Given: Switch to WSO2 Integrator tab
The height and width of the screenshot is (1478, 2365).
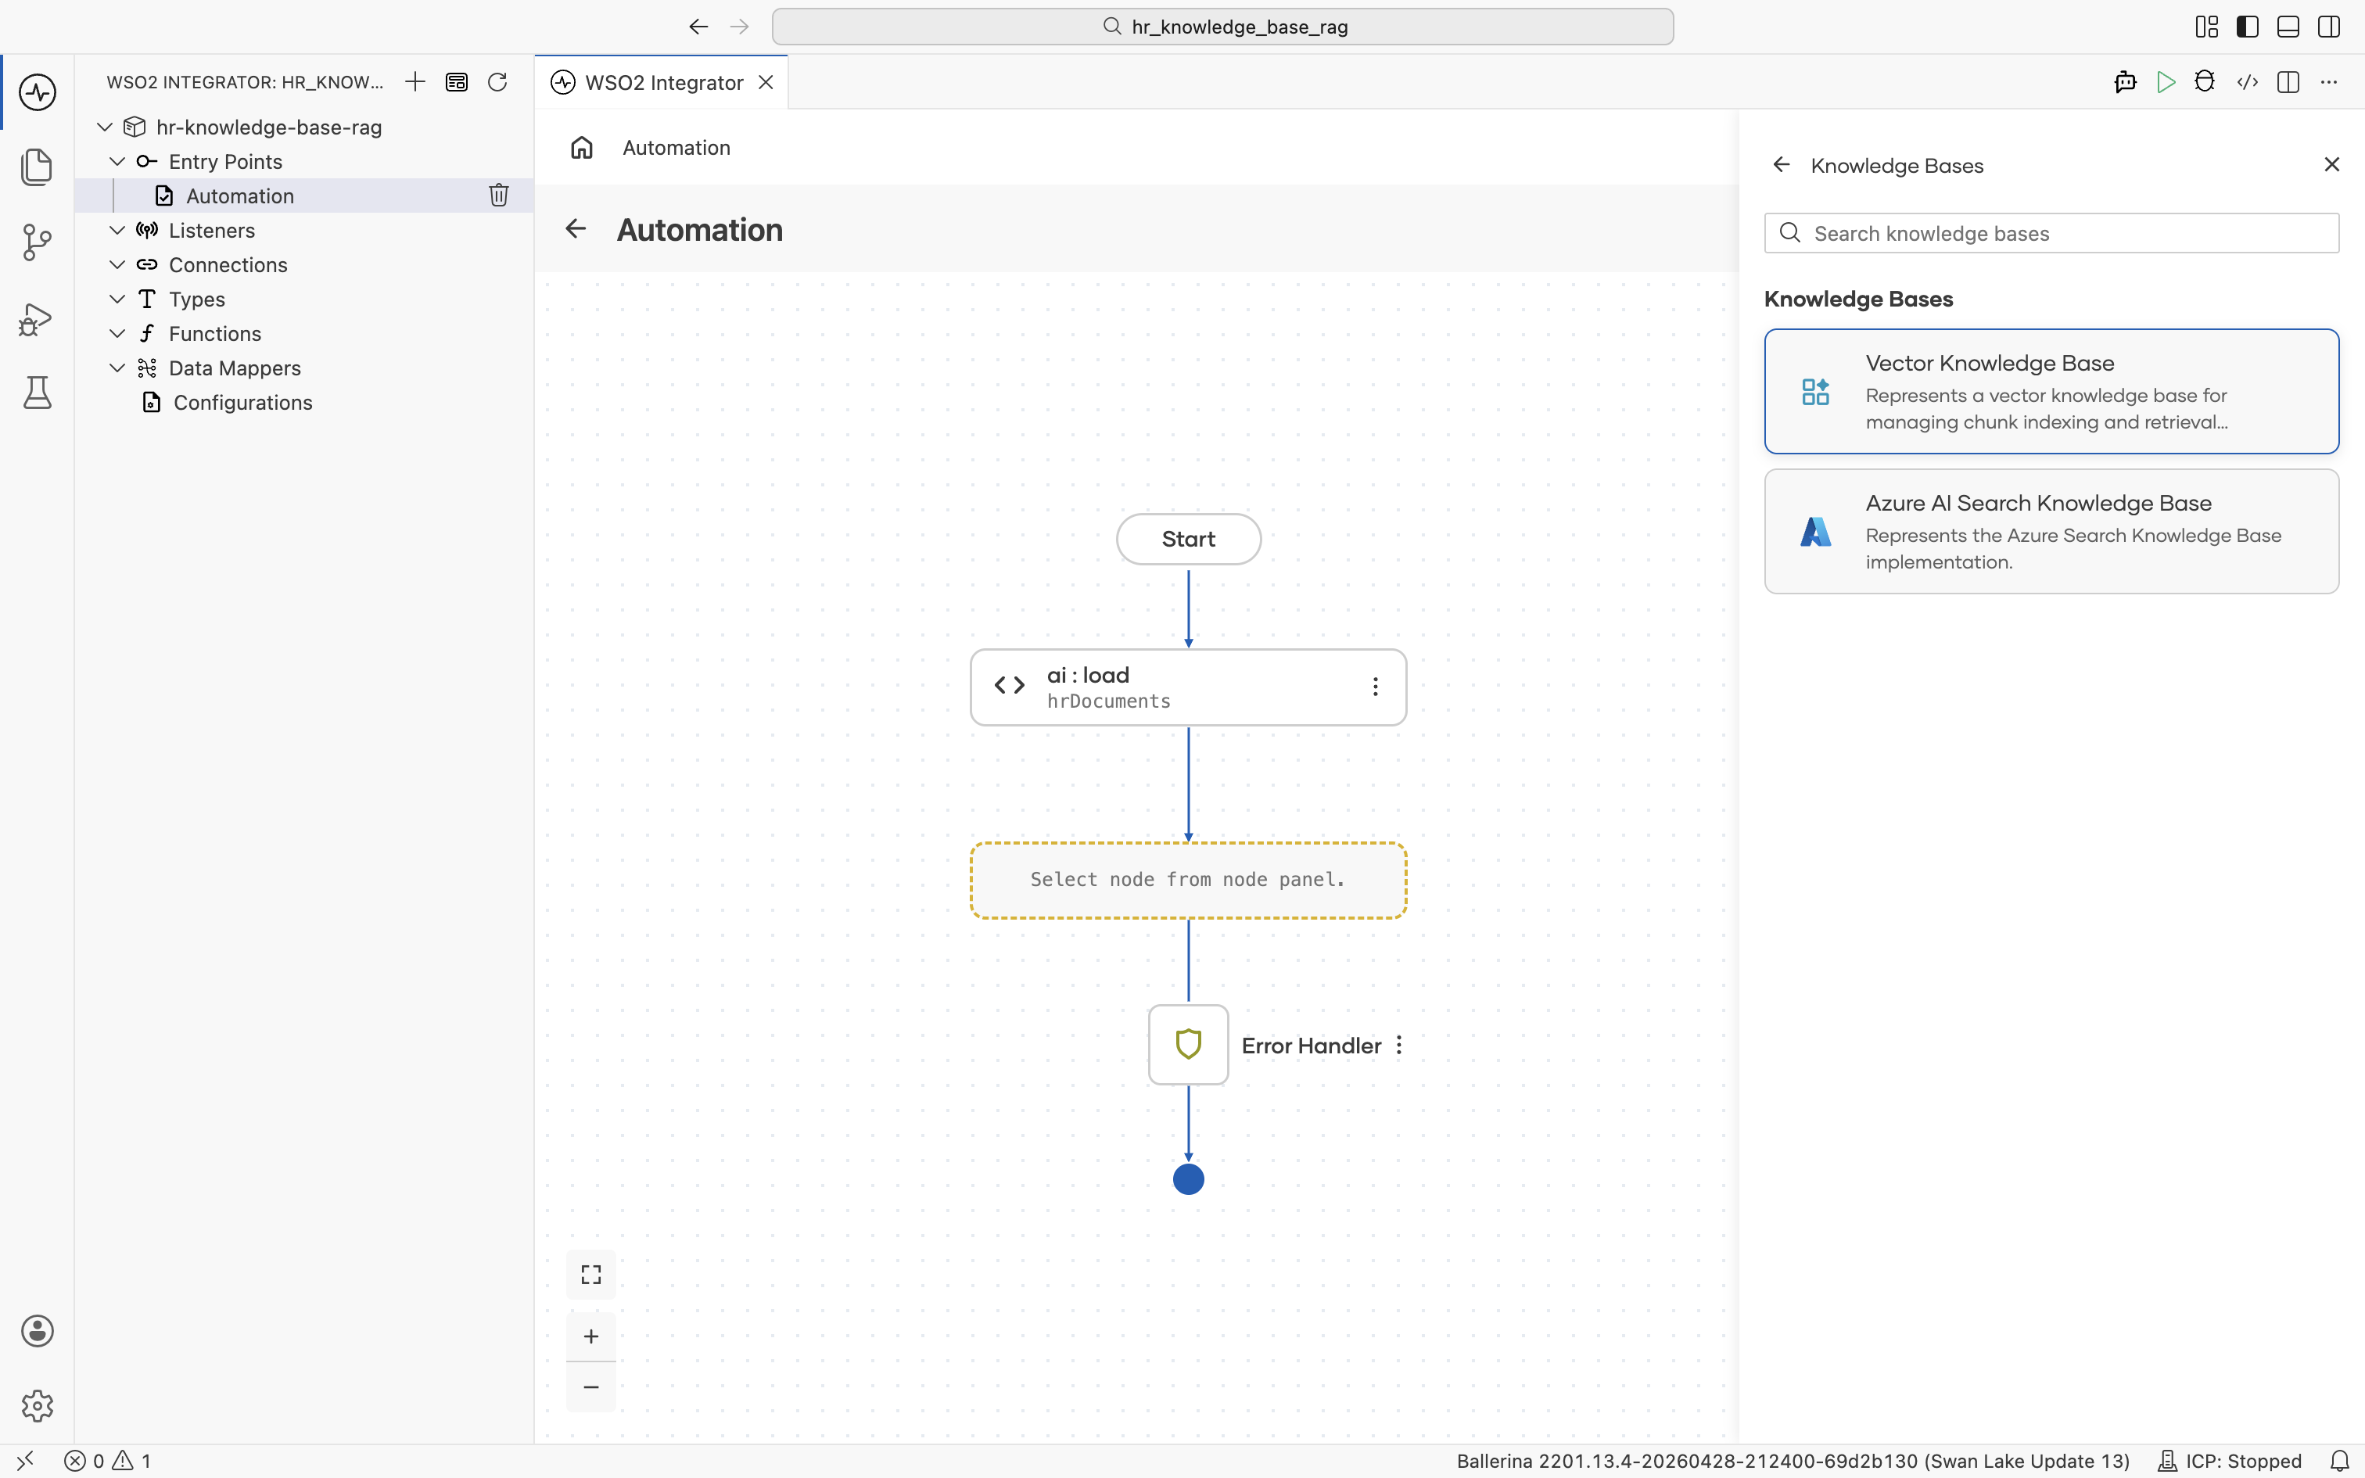Looking at the screenshot, I should point(663,83).
